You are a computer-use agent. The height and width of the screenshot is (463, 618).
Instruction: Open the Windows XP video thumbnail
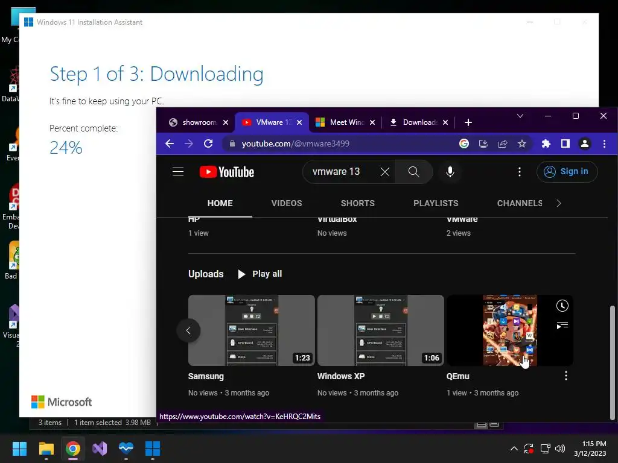click(x=380, y=330)
